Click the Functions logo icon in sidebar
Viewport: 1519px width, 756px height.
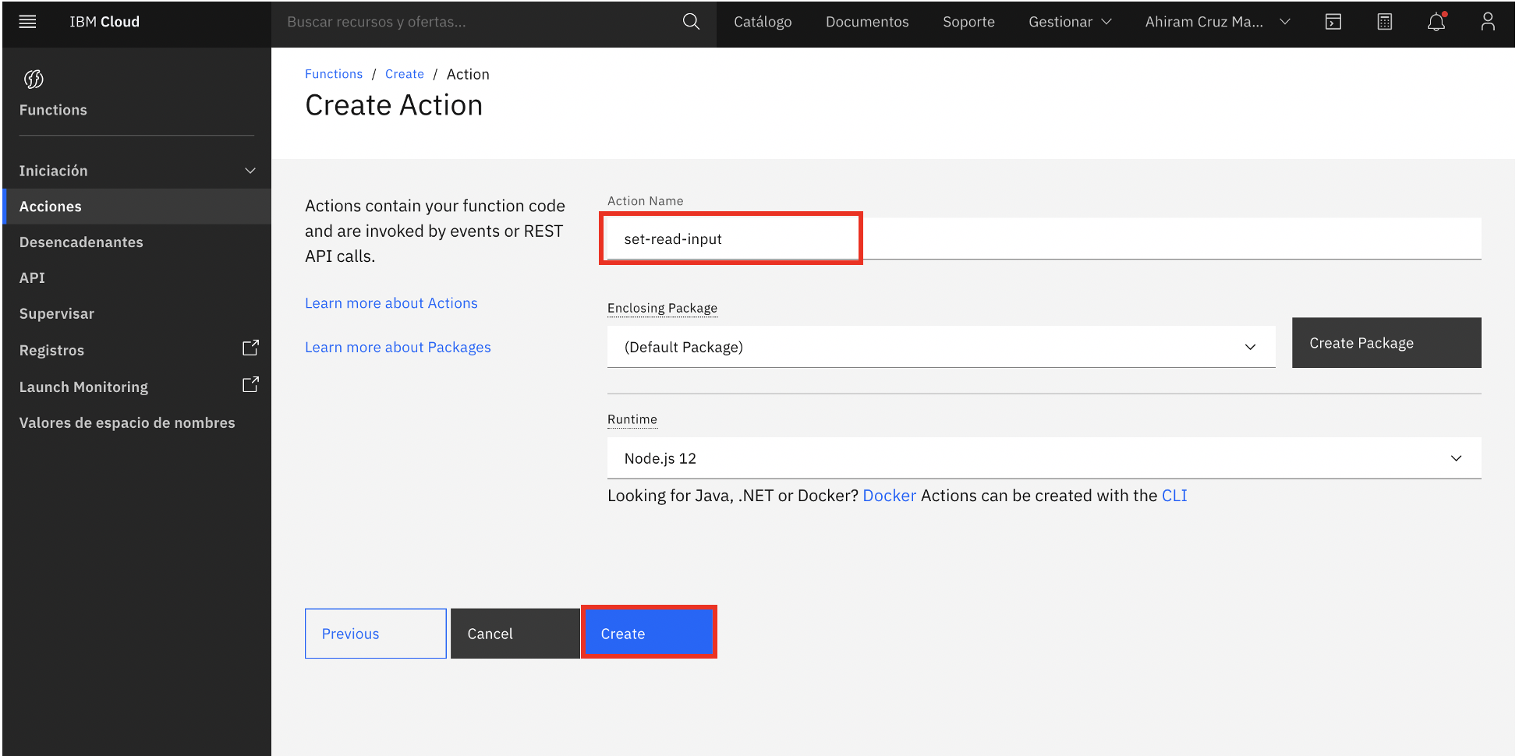tap(34, 79)
